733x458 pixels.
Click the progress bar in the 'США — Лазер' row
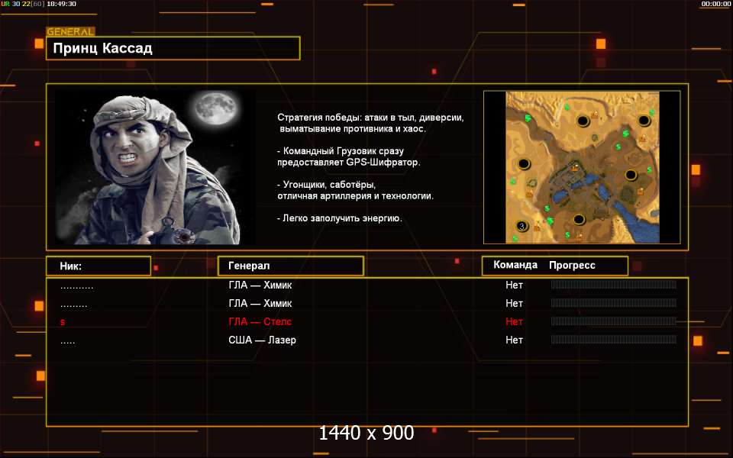click(x=613, y=340)
